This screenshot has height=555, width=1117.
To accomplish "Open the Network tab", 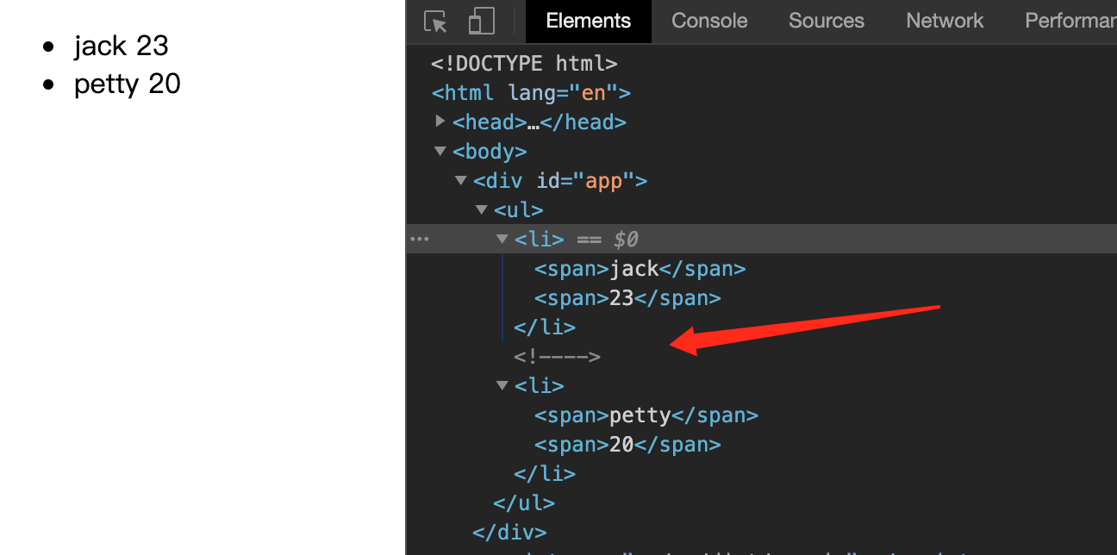I will 945,21.
